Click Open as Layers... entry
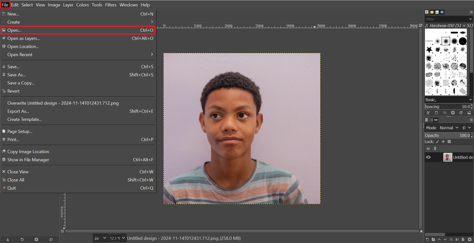Screen dimensions: 474x243 coord(78,38)
